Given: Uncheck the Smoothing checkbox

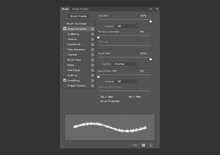Looking at the screenshot, I should click(x=65, y=80).
